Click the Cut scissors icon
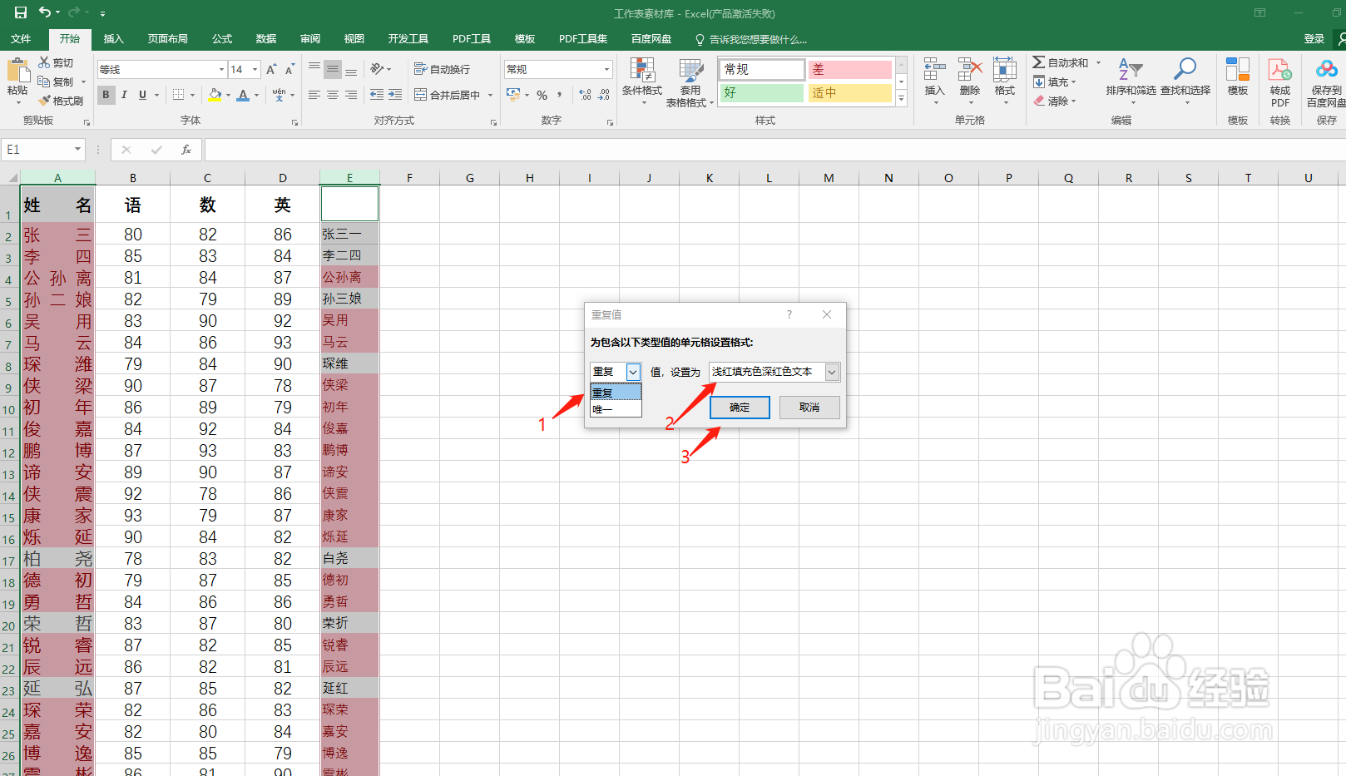Image resolution: width=1346 pixels, height=776 pixels. point(44,62)
